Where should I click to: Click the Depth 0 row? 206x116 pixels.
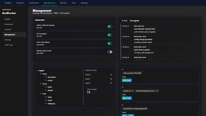pos(98,75)
